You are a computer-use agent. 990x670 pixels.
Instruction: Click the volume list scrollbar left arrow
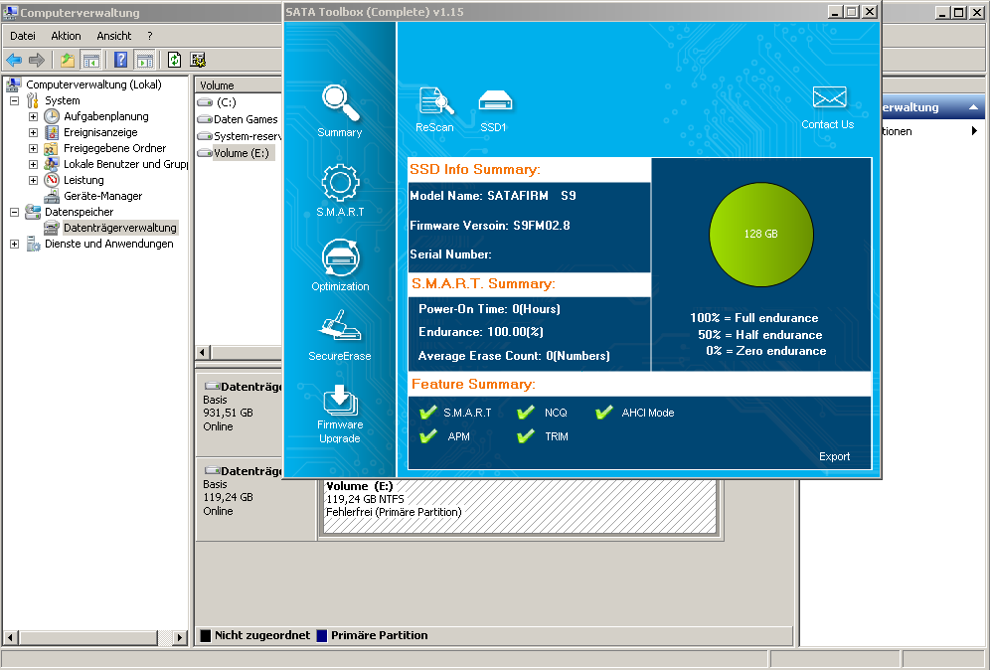(203, 352)
